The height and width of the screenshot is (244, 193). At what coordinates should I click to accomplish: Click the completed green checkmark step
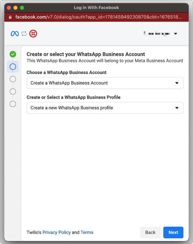click(13, 54)
